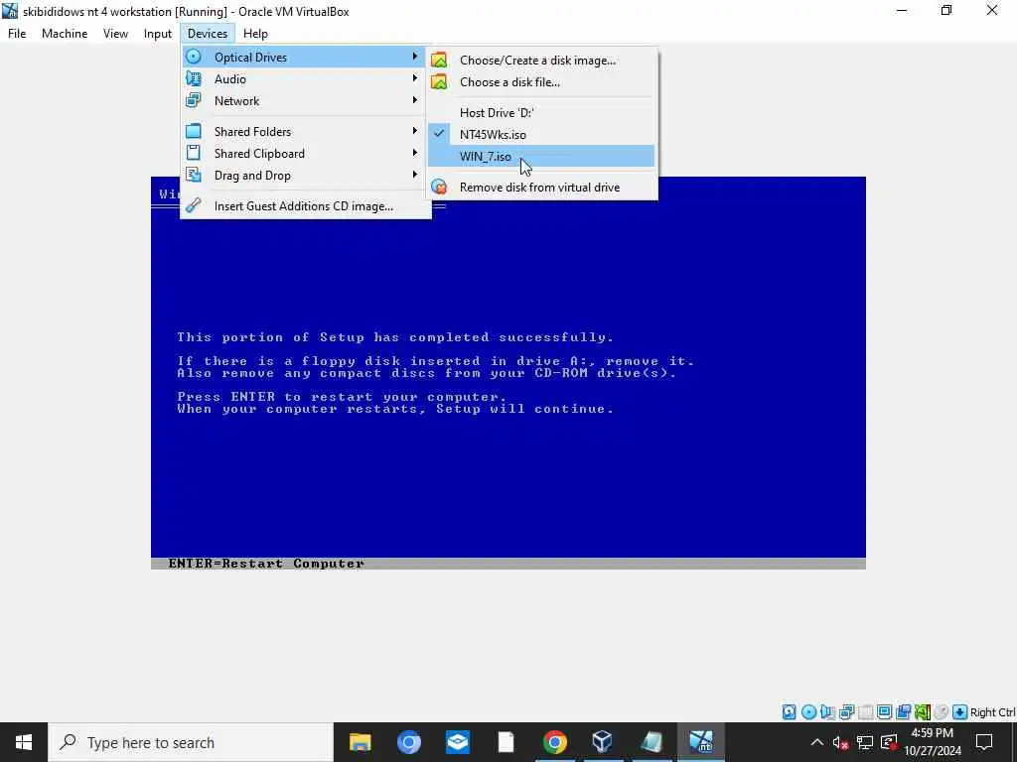Screen dimensions: 1017x762
Task: Open the Input menu
Action: pyautogui.click(x=158, y=34)
